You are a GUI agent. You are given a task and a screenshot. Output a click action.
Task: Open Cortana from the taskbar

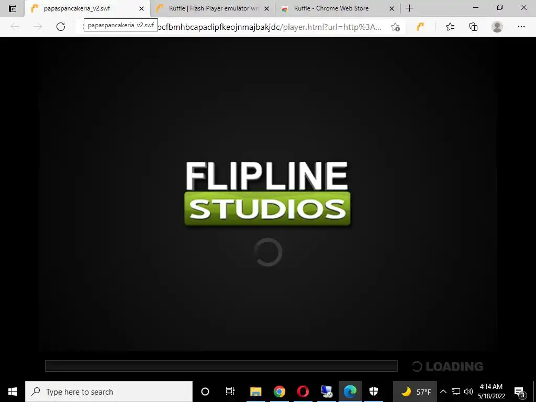click(205, 392)
